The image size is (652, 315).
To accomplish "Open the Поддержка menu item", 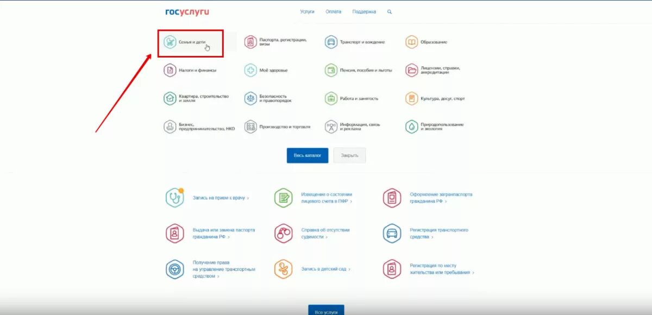I will coord(364,11).
